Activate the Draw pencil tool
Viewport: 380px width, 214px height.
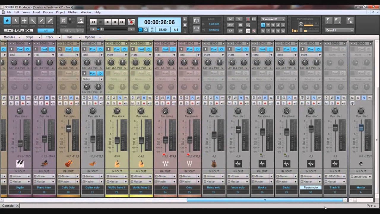pos(42,21)
